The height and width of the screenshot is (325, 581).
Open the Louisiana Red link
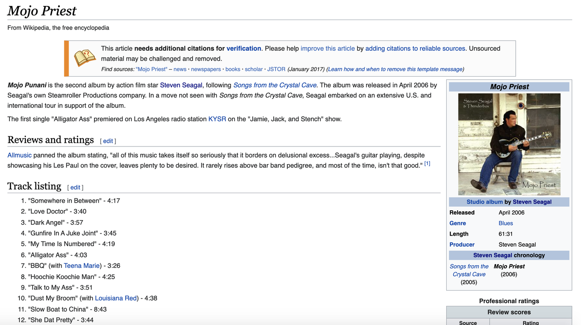point(116,298)
